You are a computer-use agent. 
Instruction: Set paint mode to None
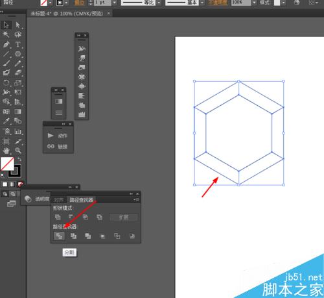click(x=20, y=184)
